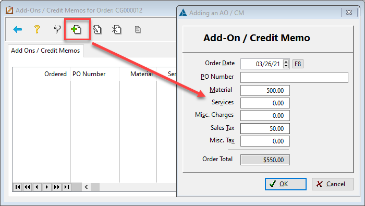Click the blue back arrow icon
This screenshot has height=206, width=365.
click(x=18, y=30)
